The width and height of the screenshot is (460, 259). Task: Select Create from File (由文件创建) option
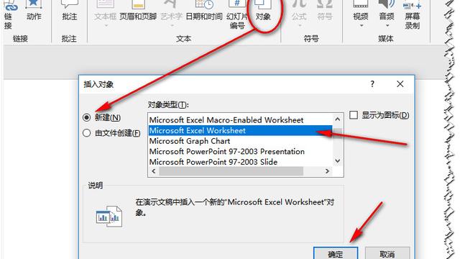point(86,133)
